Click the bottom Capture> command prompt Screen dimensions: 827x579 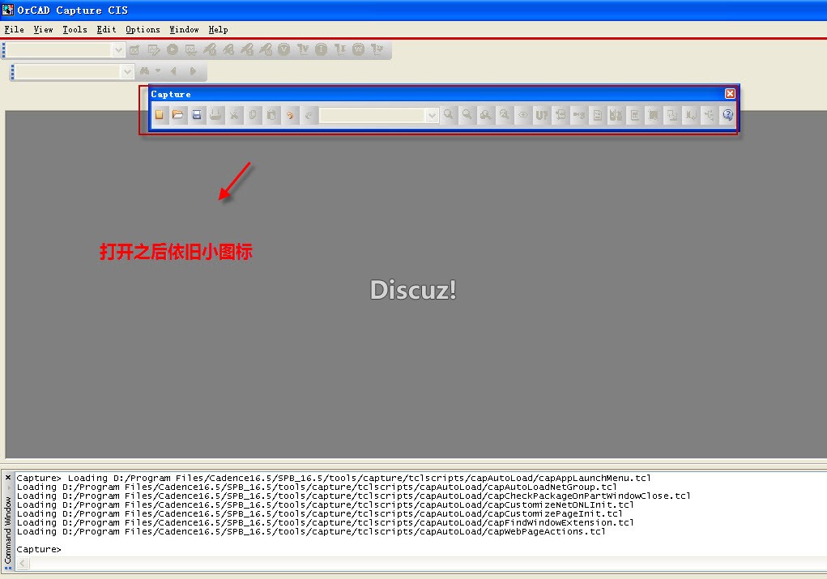coord(39,550)
